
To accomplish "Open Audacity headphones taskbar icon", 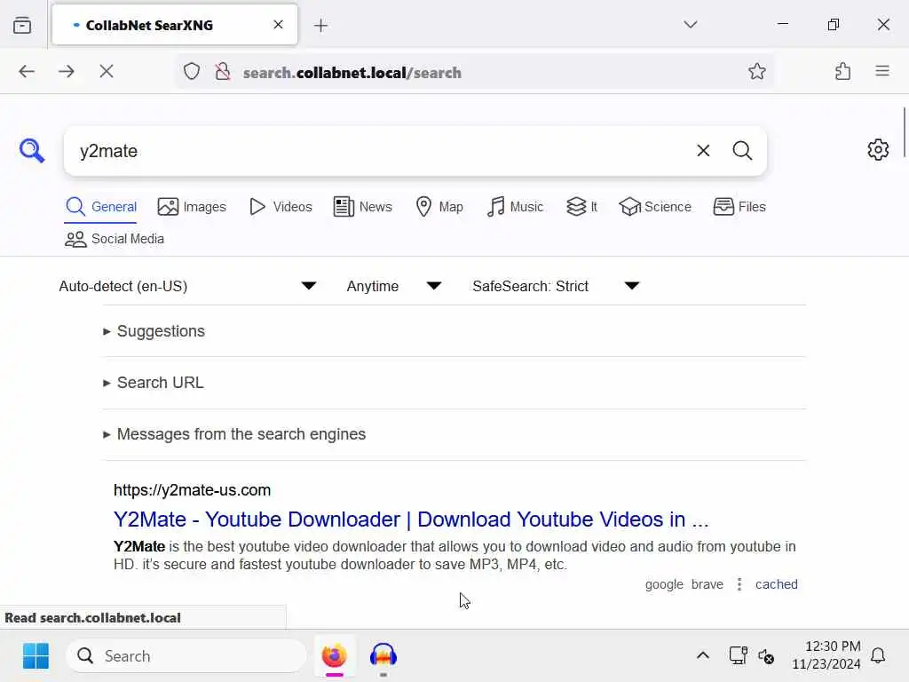I will [x=383, y=656].
